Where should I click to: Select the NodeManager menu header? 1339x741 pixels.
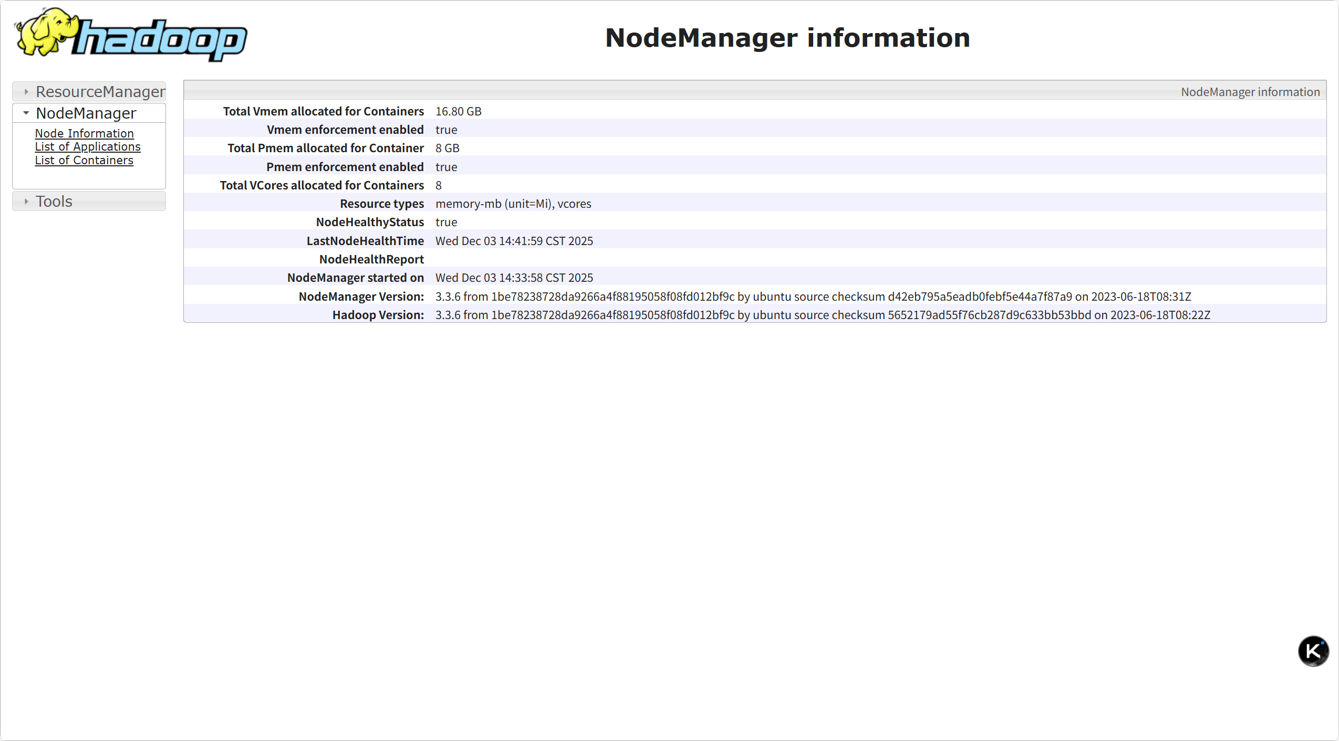pos(86,113)
